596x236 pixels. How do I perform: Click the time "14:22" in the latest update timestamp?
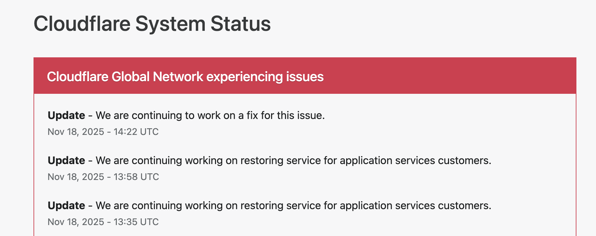pyautogui.click(x=125, y=132)
